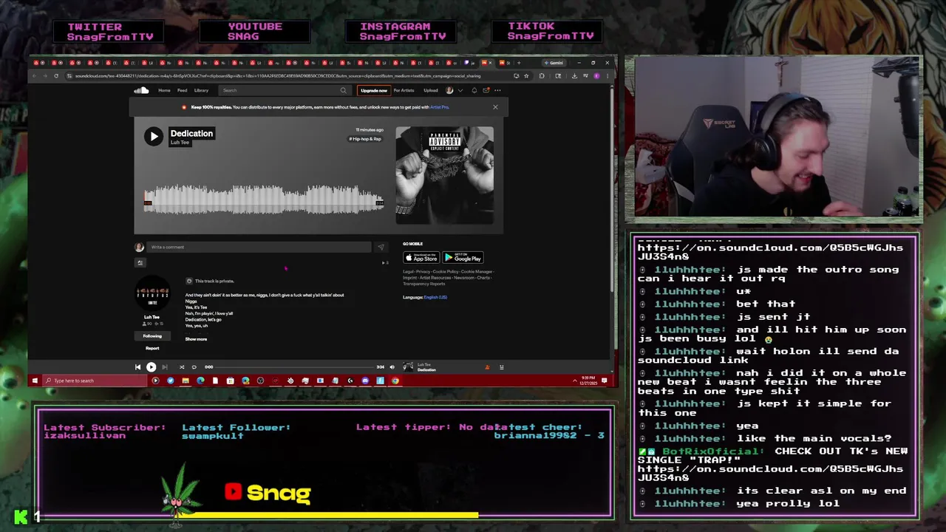Screen dimensions: 946x532
Task: Go back with the browser back arrow
Action: [34, 76]
